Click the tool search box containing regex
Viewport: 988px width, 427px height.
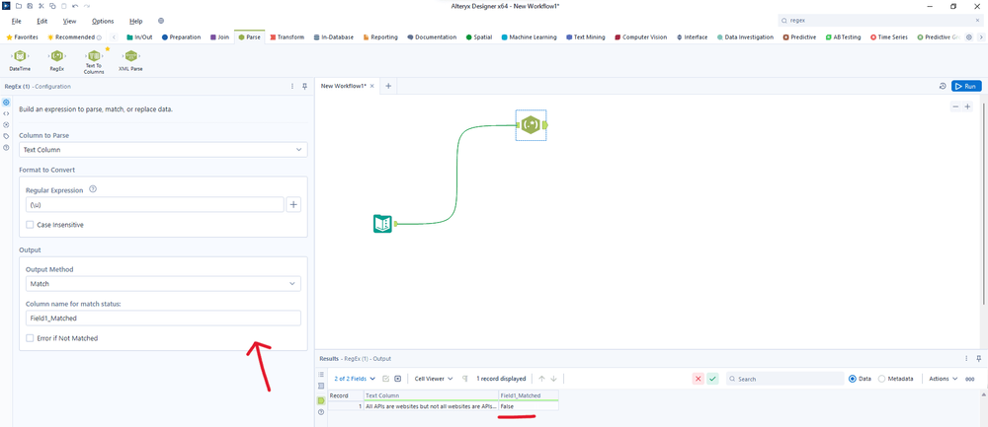(880, 21)
